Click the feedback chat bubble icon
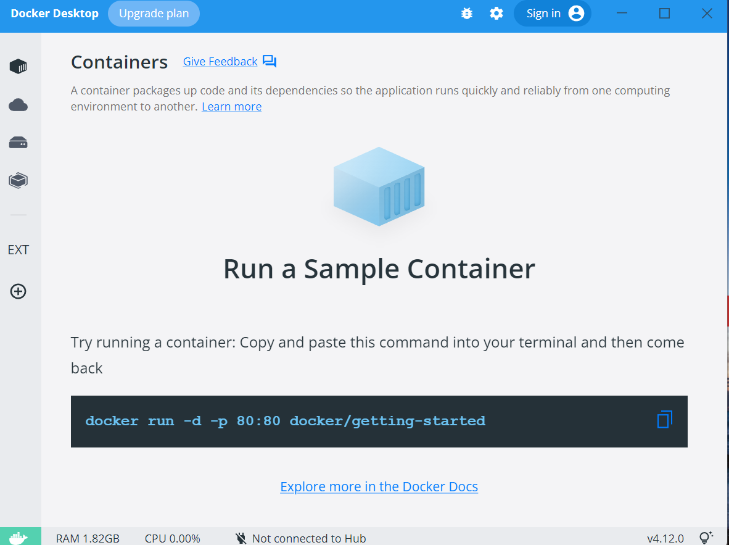This screenshot has width=729, height=545. [270, 62]
